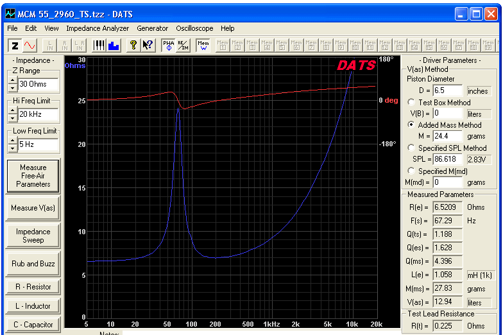Click Measure Free-Air Parameters button
The width and height of the screenshot is (503, 335).
click(x=33, y=176)
